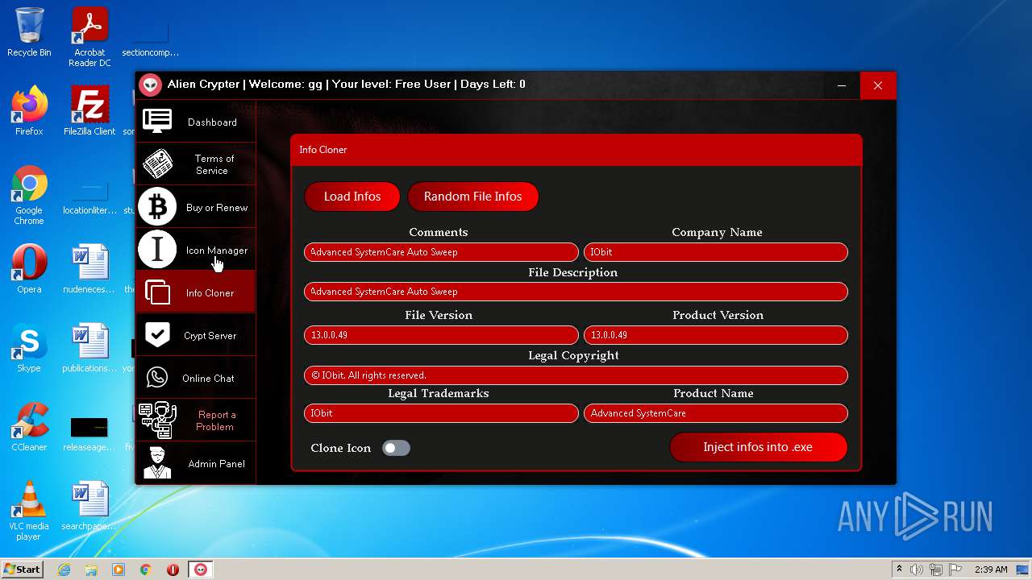The height and width of the screenshot is (580, 1032).
Task: Open the Dashboard menu item
Action: tap(195, 122)
